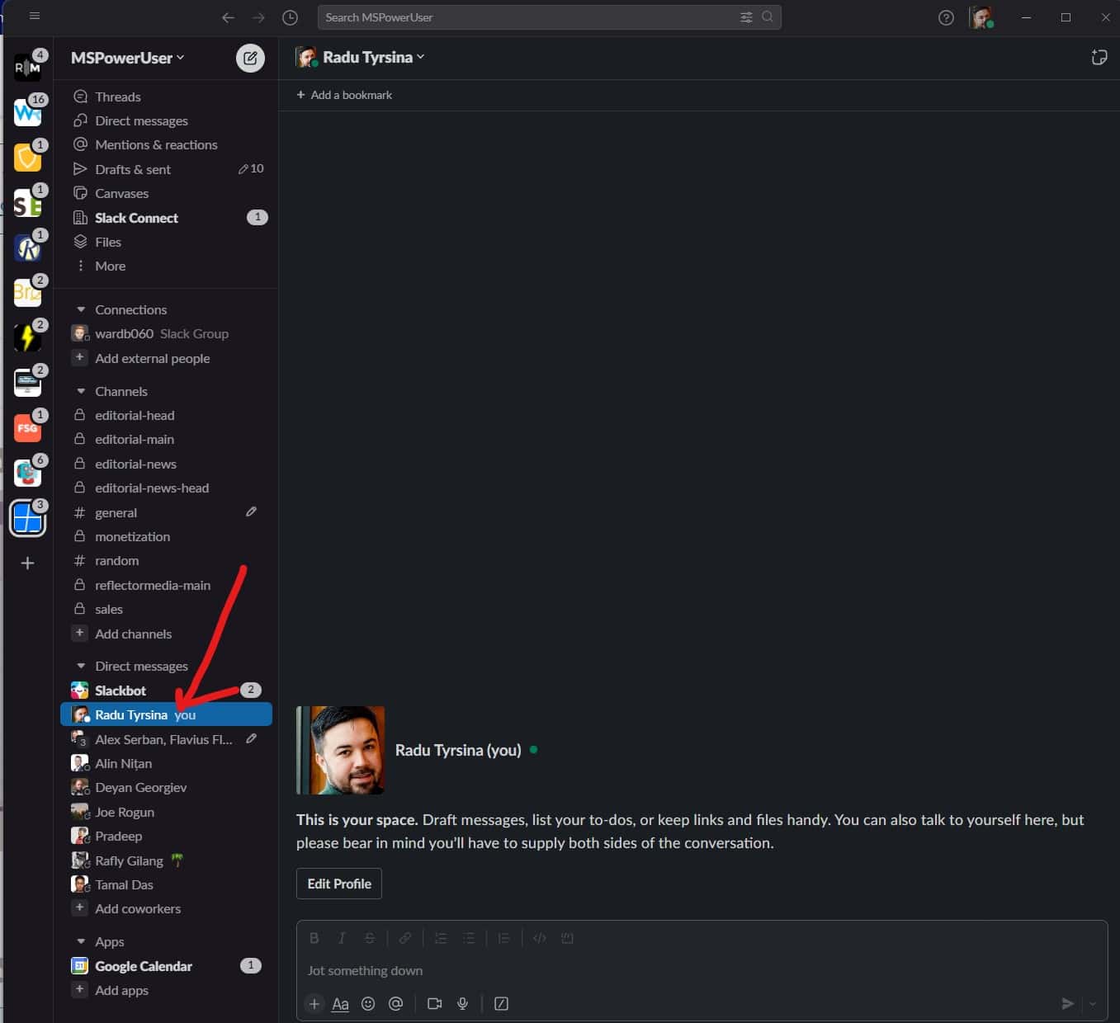Click the Jot something down input field
This screenshot has height=1023, width=1120.
tap(495, 970)
